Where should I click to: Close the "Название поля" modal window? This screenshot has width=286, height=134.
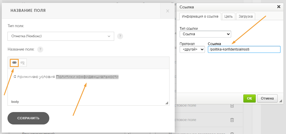click(168, 11)
